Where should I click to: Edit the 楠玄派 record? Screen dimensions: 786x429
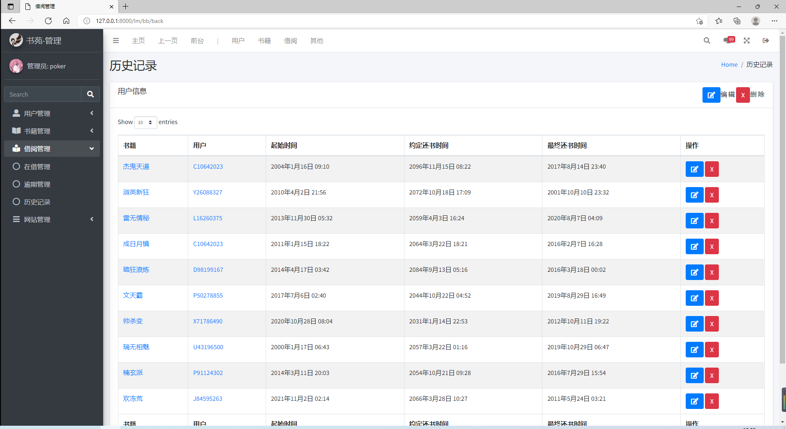pyautogui.click(x=694, y=375)
